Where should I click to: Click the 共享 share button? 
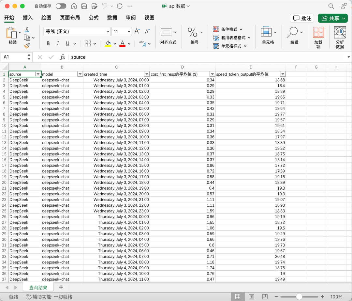[332, 18]
